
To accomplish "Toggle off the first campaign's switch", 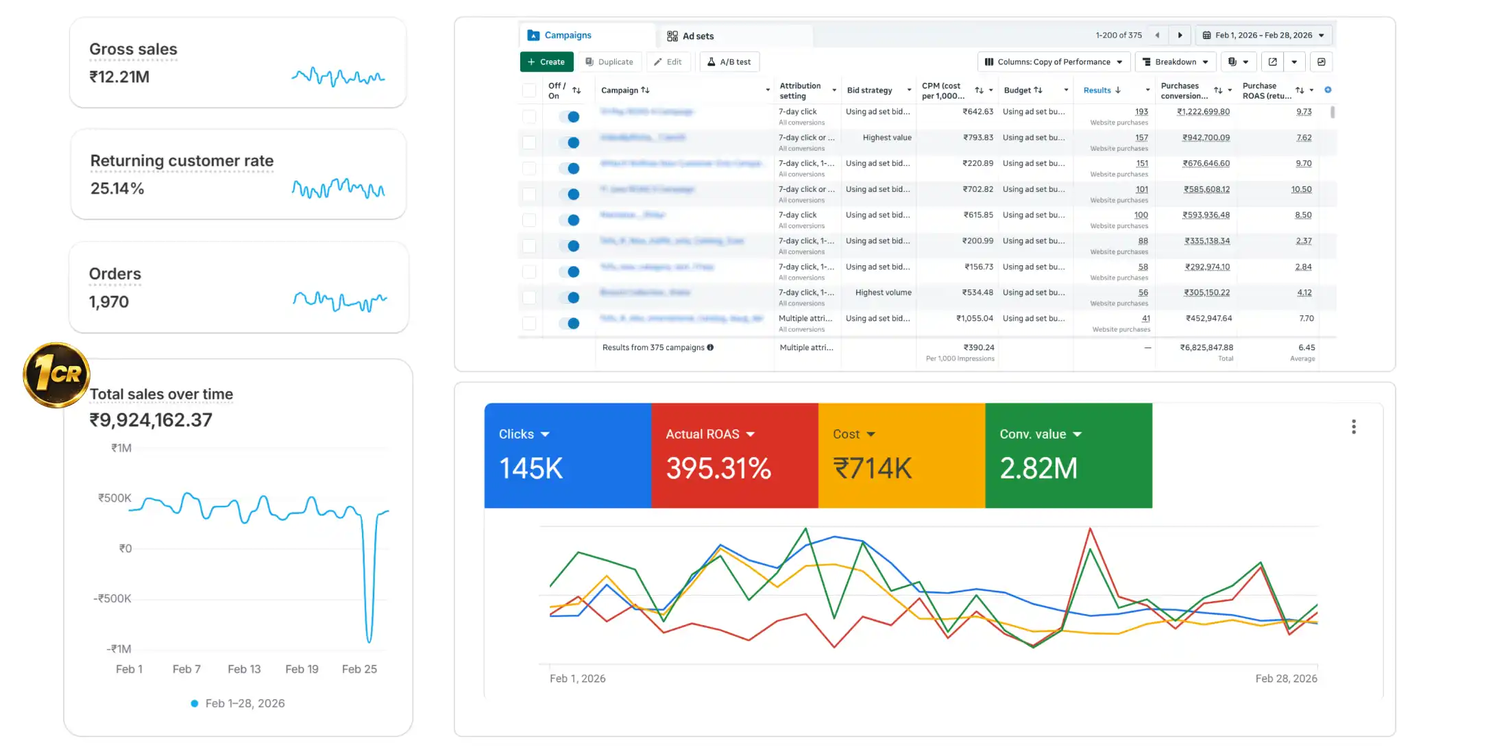I will (570, 117).
